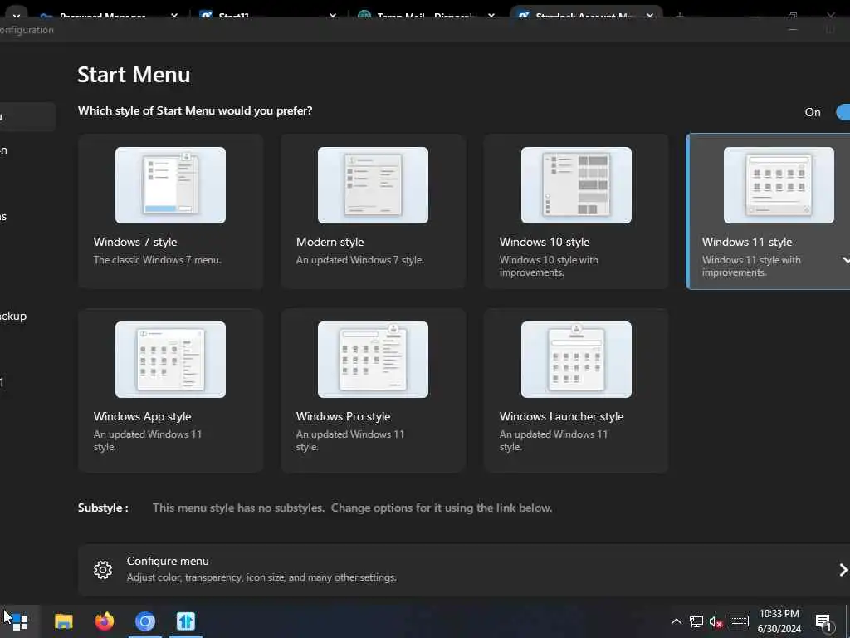Open the touch keyboard tray icon
The width and height of the screenshot is (850, 638).
(x=739, y=621)
